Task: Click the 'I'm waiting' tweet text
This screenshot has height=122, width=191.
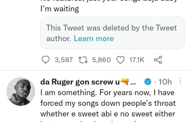Action: click(59, 9)
